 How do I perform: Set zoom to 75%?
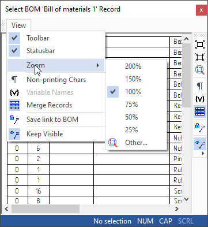pyautogui.click(x=136, y=105)
